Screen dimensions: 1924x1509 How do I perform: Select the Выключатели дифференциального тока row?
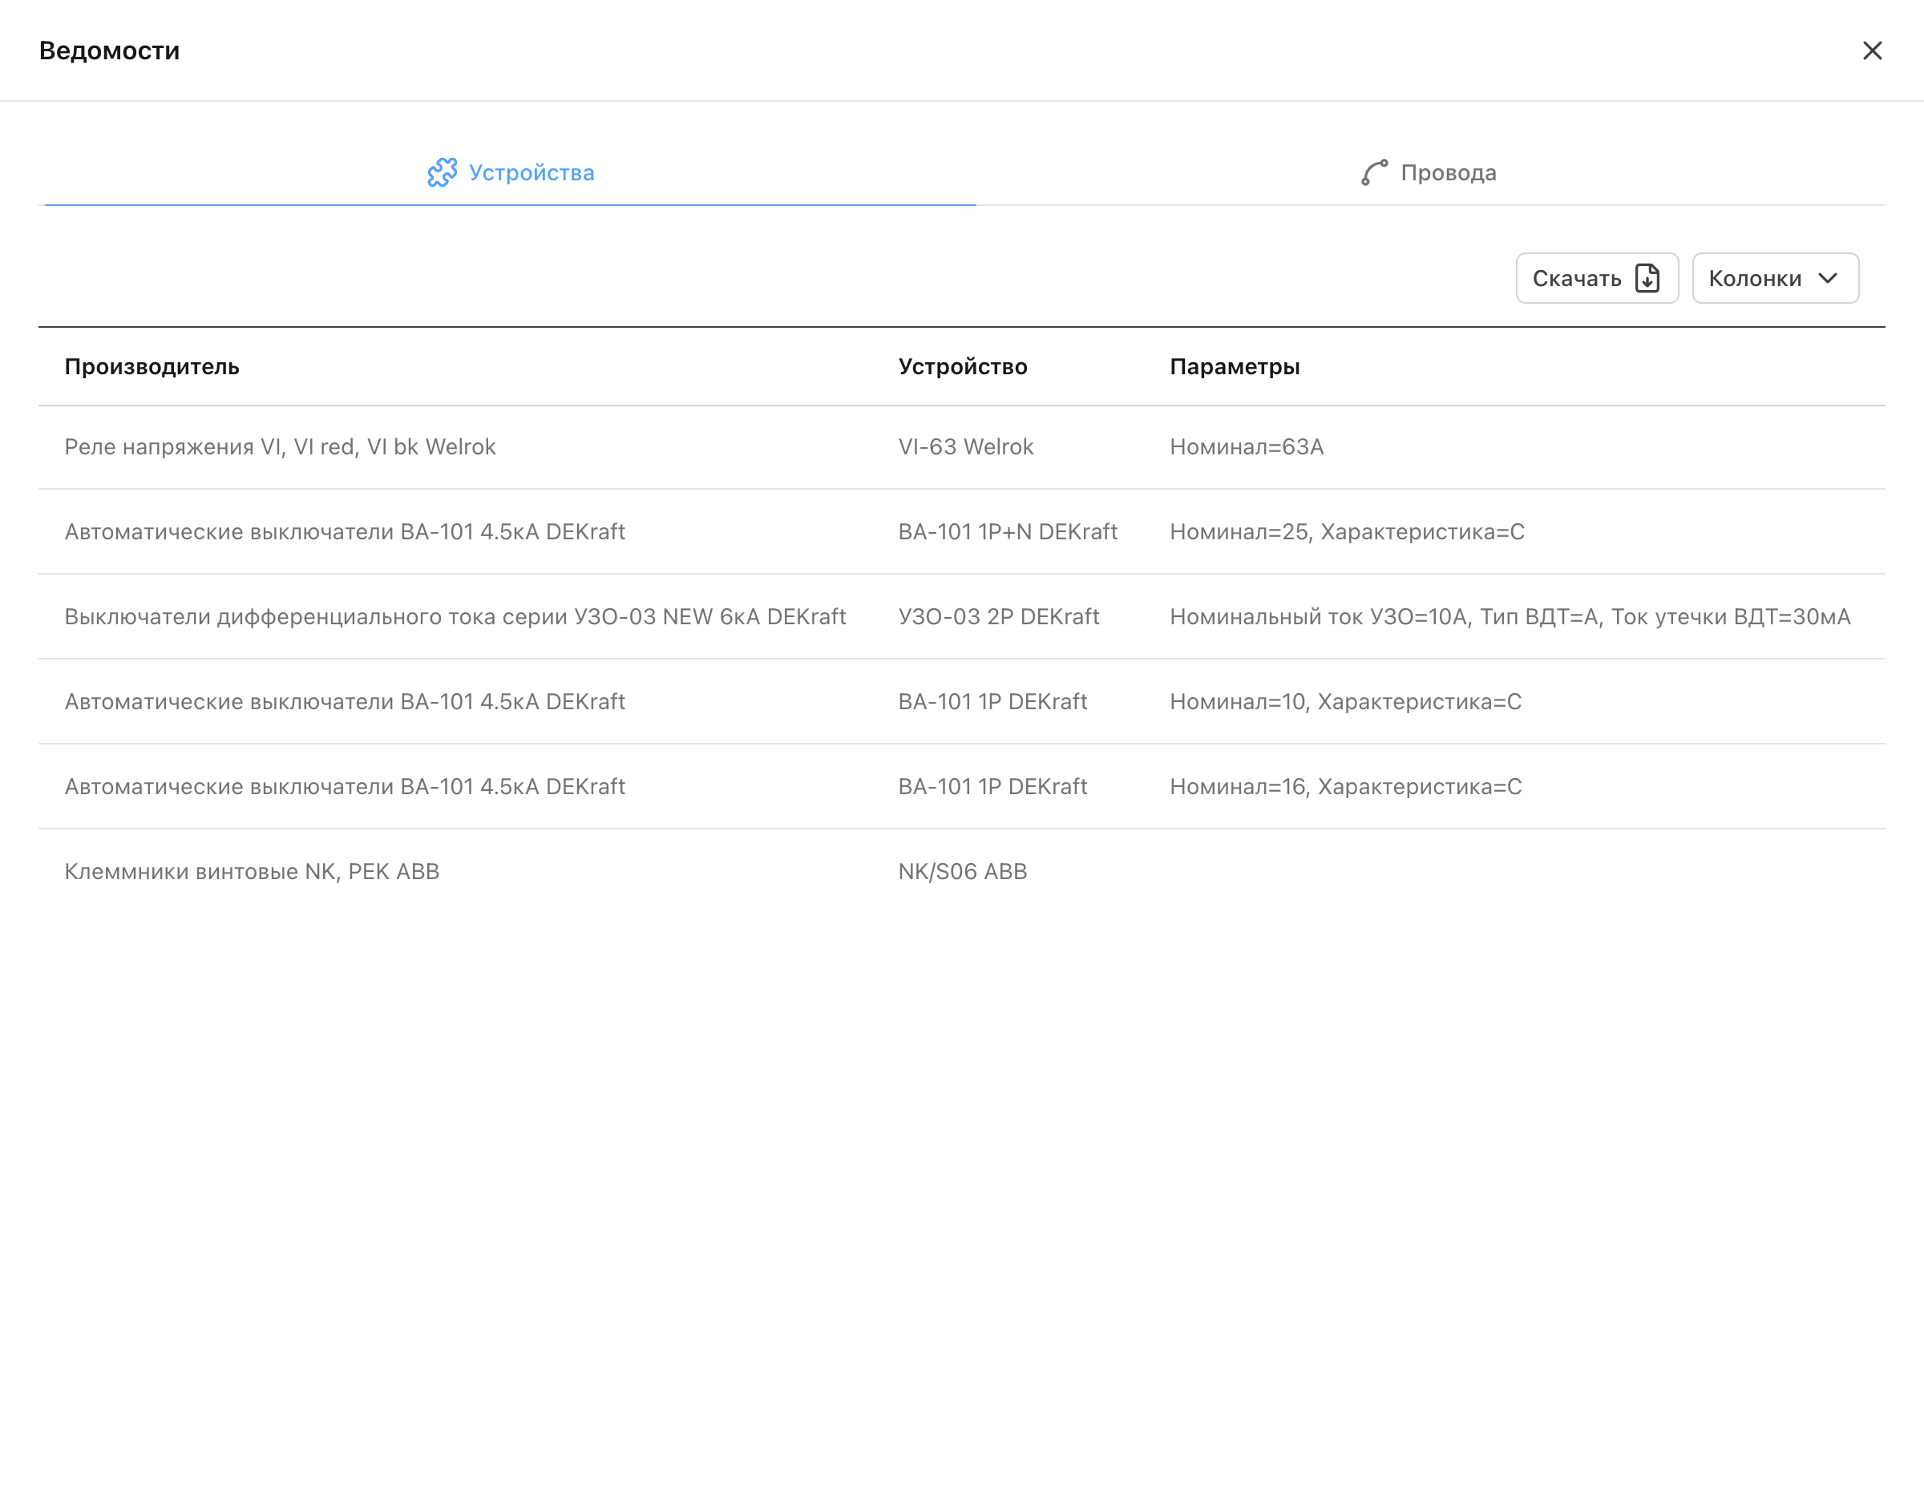pyautogui.click(x=961, y=617)
